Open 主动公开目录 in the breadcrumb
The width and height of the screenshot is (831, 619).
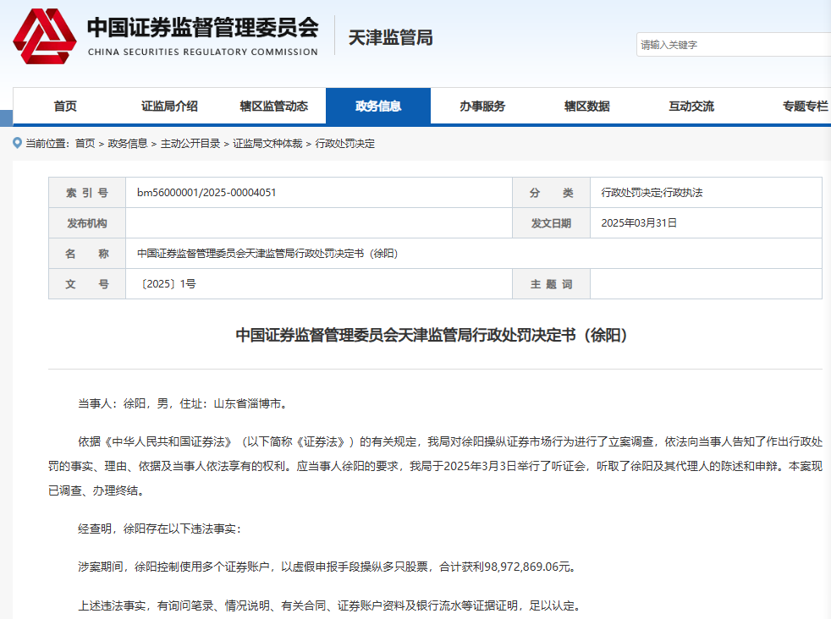(190, 144)
